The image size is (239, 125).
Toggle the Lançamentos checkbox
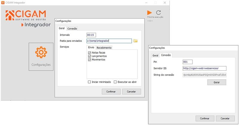tap(89, 56)
